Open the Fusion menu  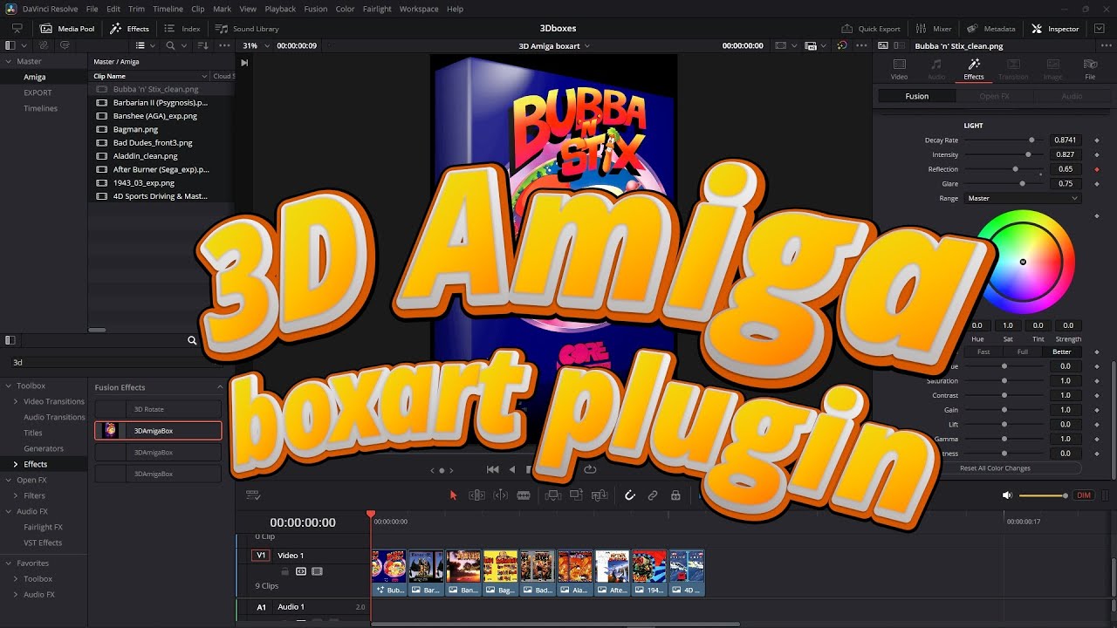point(316,9)
